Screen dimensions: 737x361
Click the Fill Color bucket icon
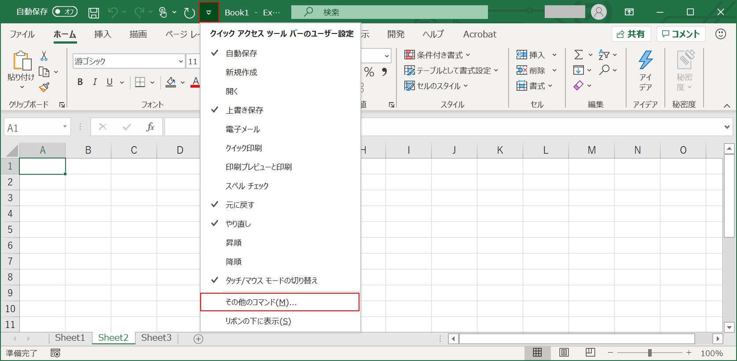(171, 82)
